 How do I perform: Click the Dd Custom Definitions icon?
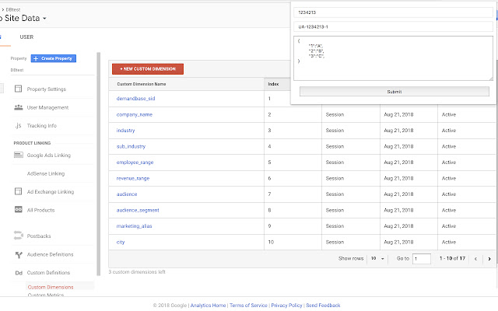19,273
